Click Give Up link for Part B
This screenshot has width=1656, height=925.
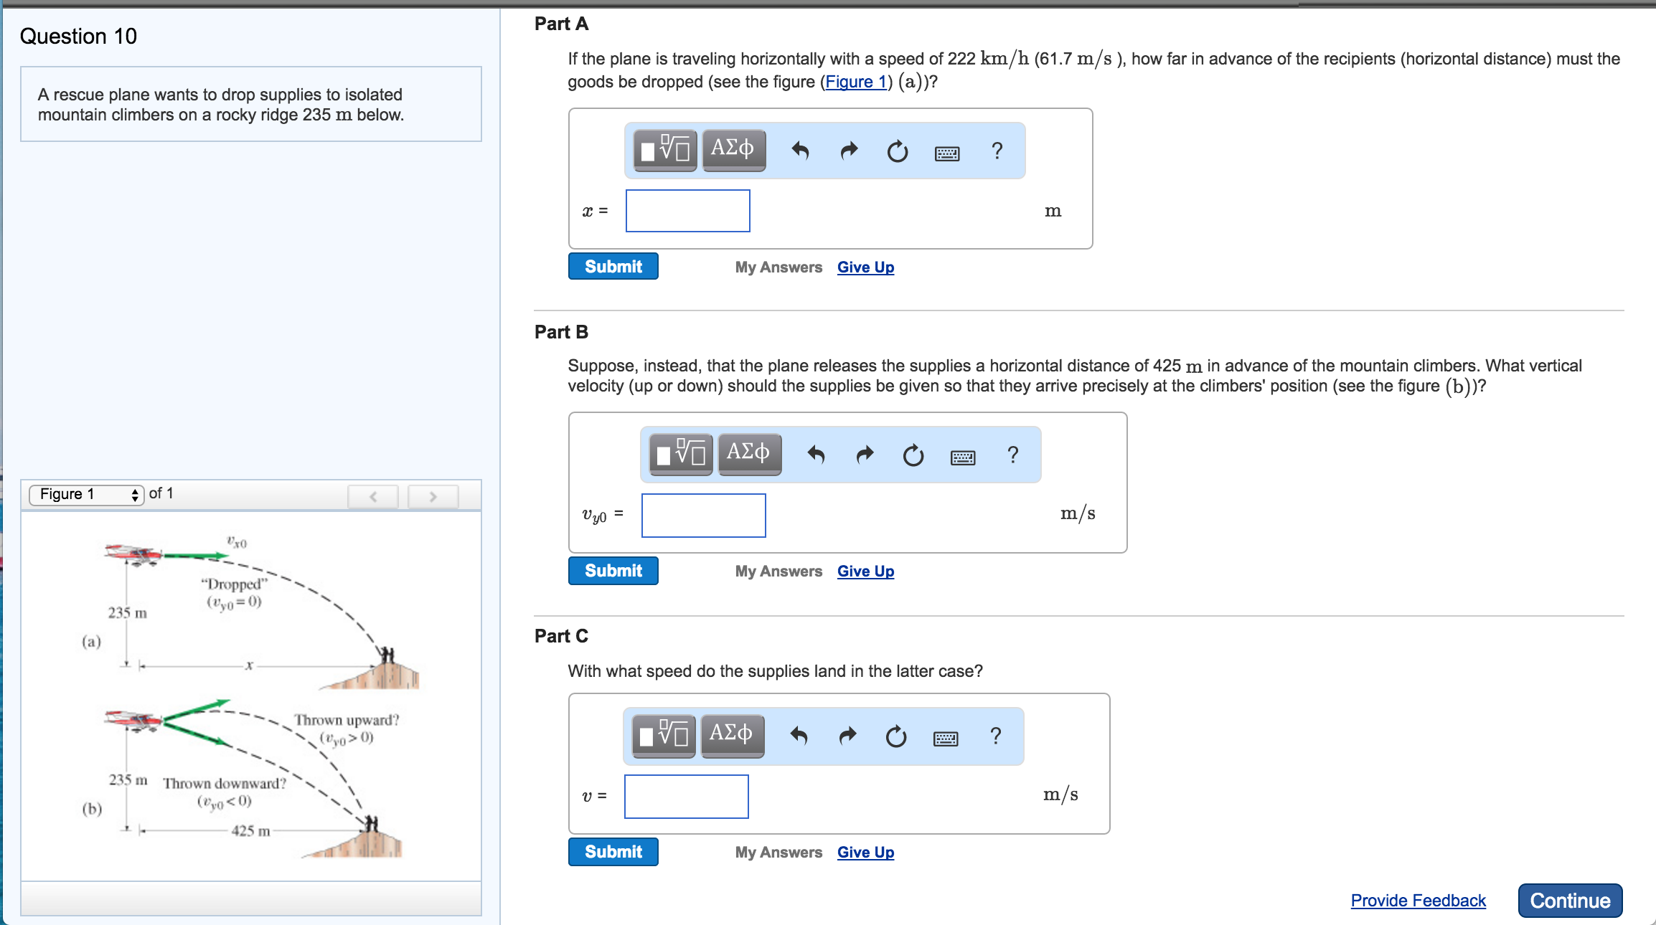[865, 571]
